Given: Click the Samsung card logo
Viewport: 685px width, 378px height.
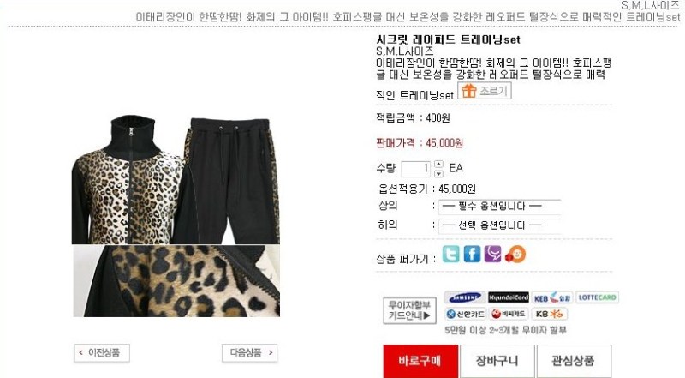Looking at the screenshot, I should click(x=465, y=297).
